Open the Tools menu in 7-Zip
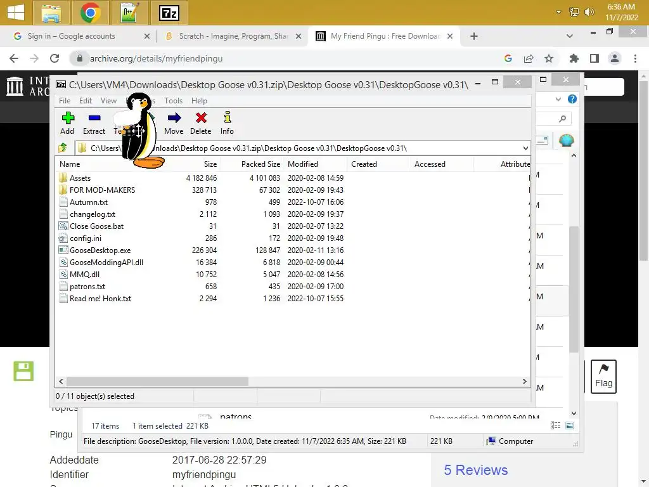 pyautogui.click(x=173, y=101)
